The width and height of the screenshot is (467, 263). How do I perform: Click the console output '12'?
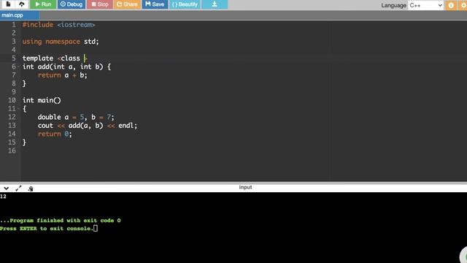[x=3, y=197]
